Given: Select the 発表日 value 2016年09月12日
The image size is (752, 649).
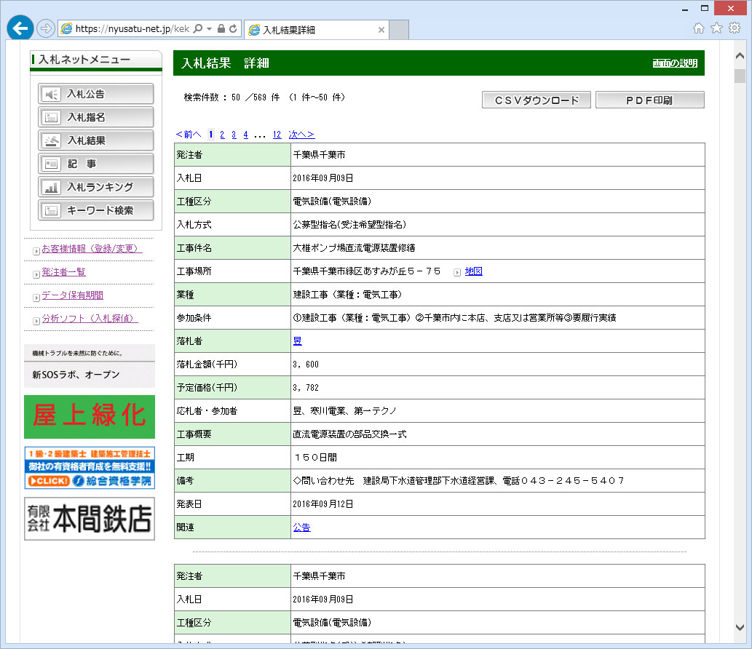Looking at the screenshot, I should point(322,503).
